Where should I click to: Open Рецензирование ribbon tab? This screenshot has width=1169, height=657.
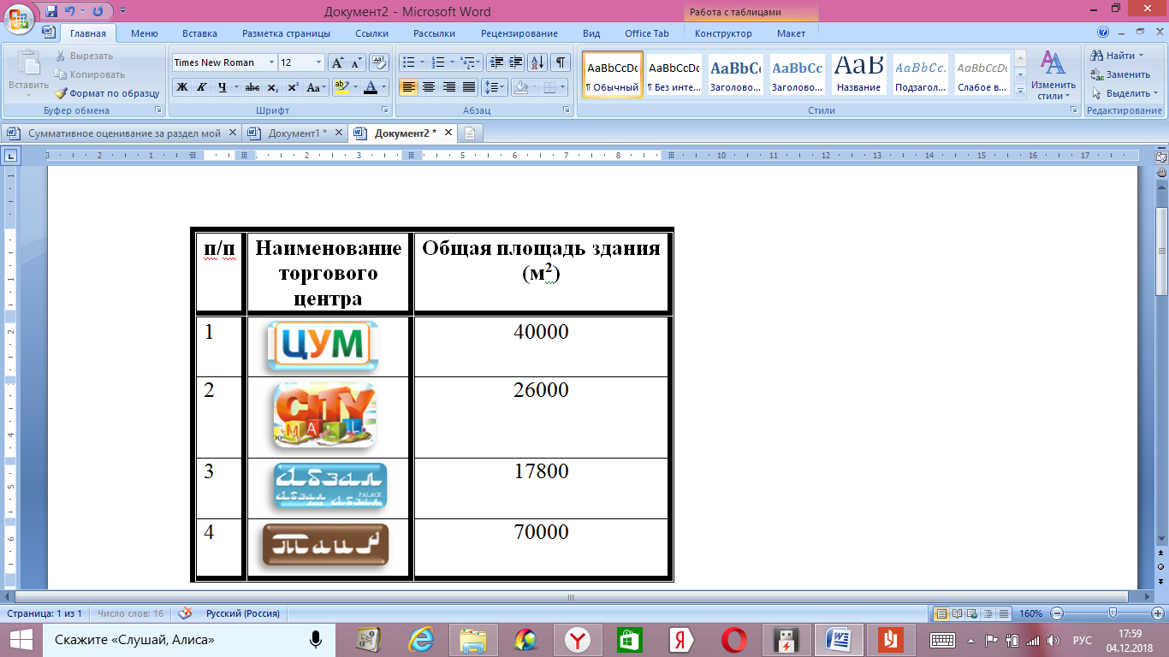click(x=519, y=33)
